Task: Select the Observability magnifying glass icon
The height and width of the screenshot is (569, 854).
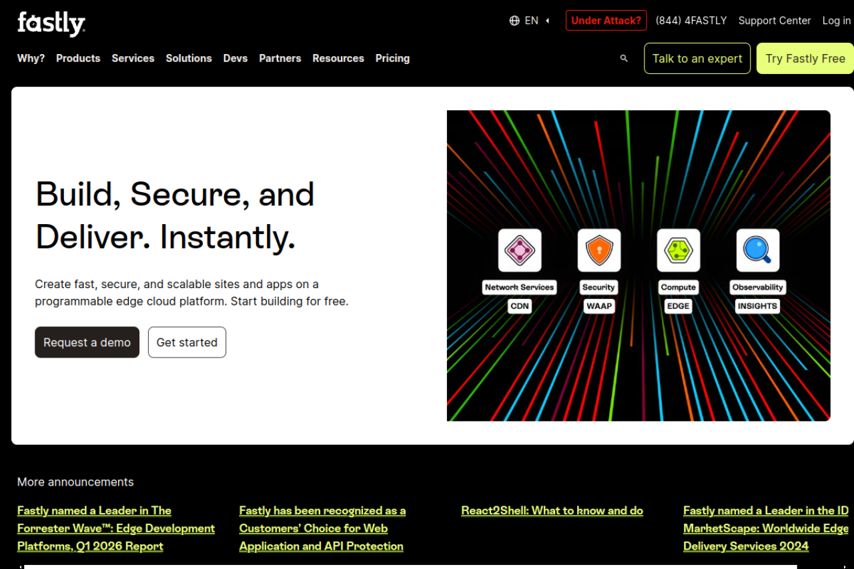Action: tap(757, 250)
